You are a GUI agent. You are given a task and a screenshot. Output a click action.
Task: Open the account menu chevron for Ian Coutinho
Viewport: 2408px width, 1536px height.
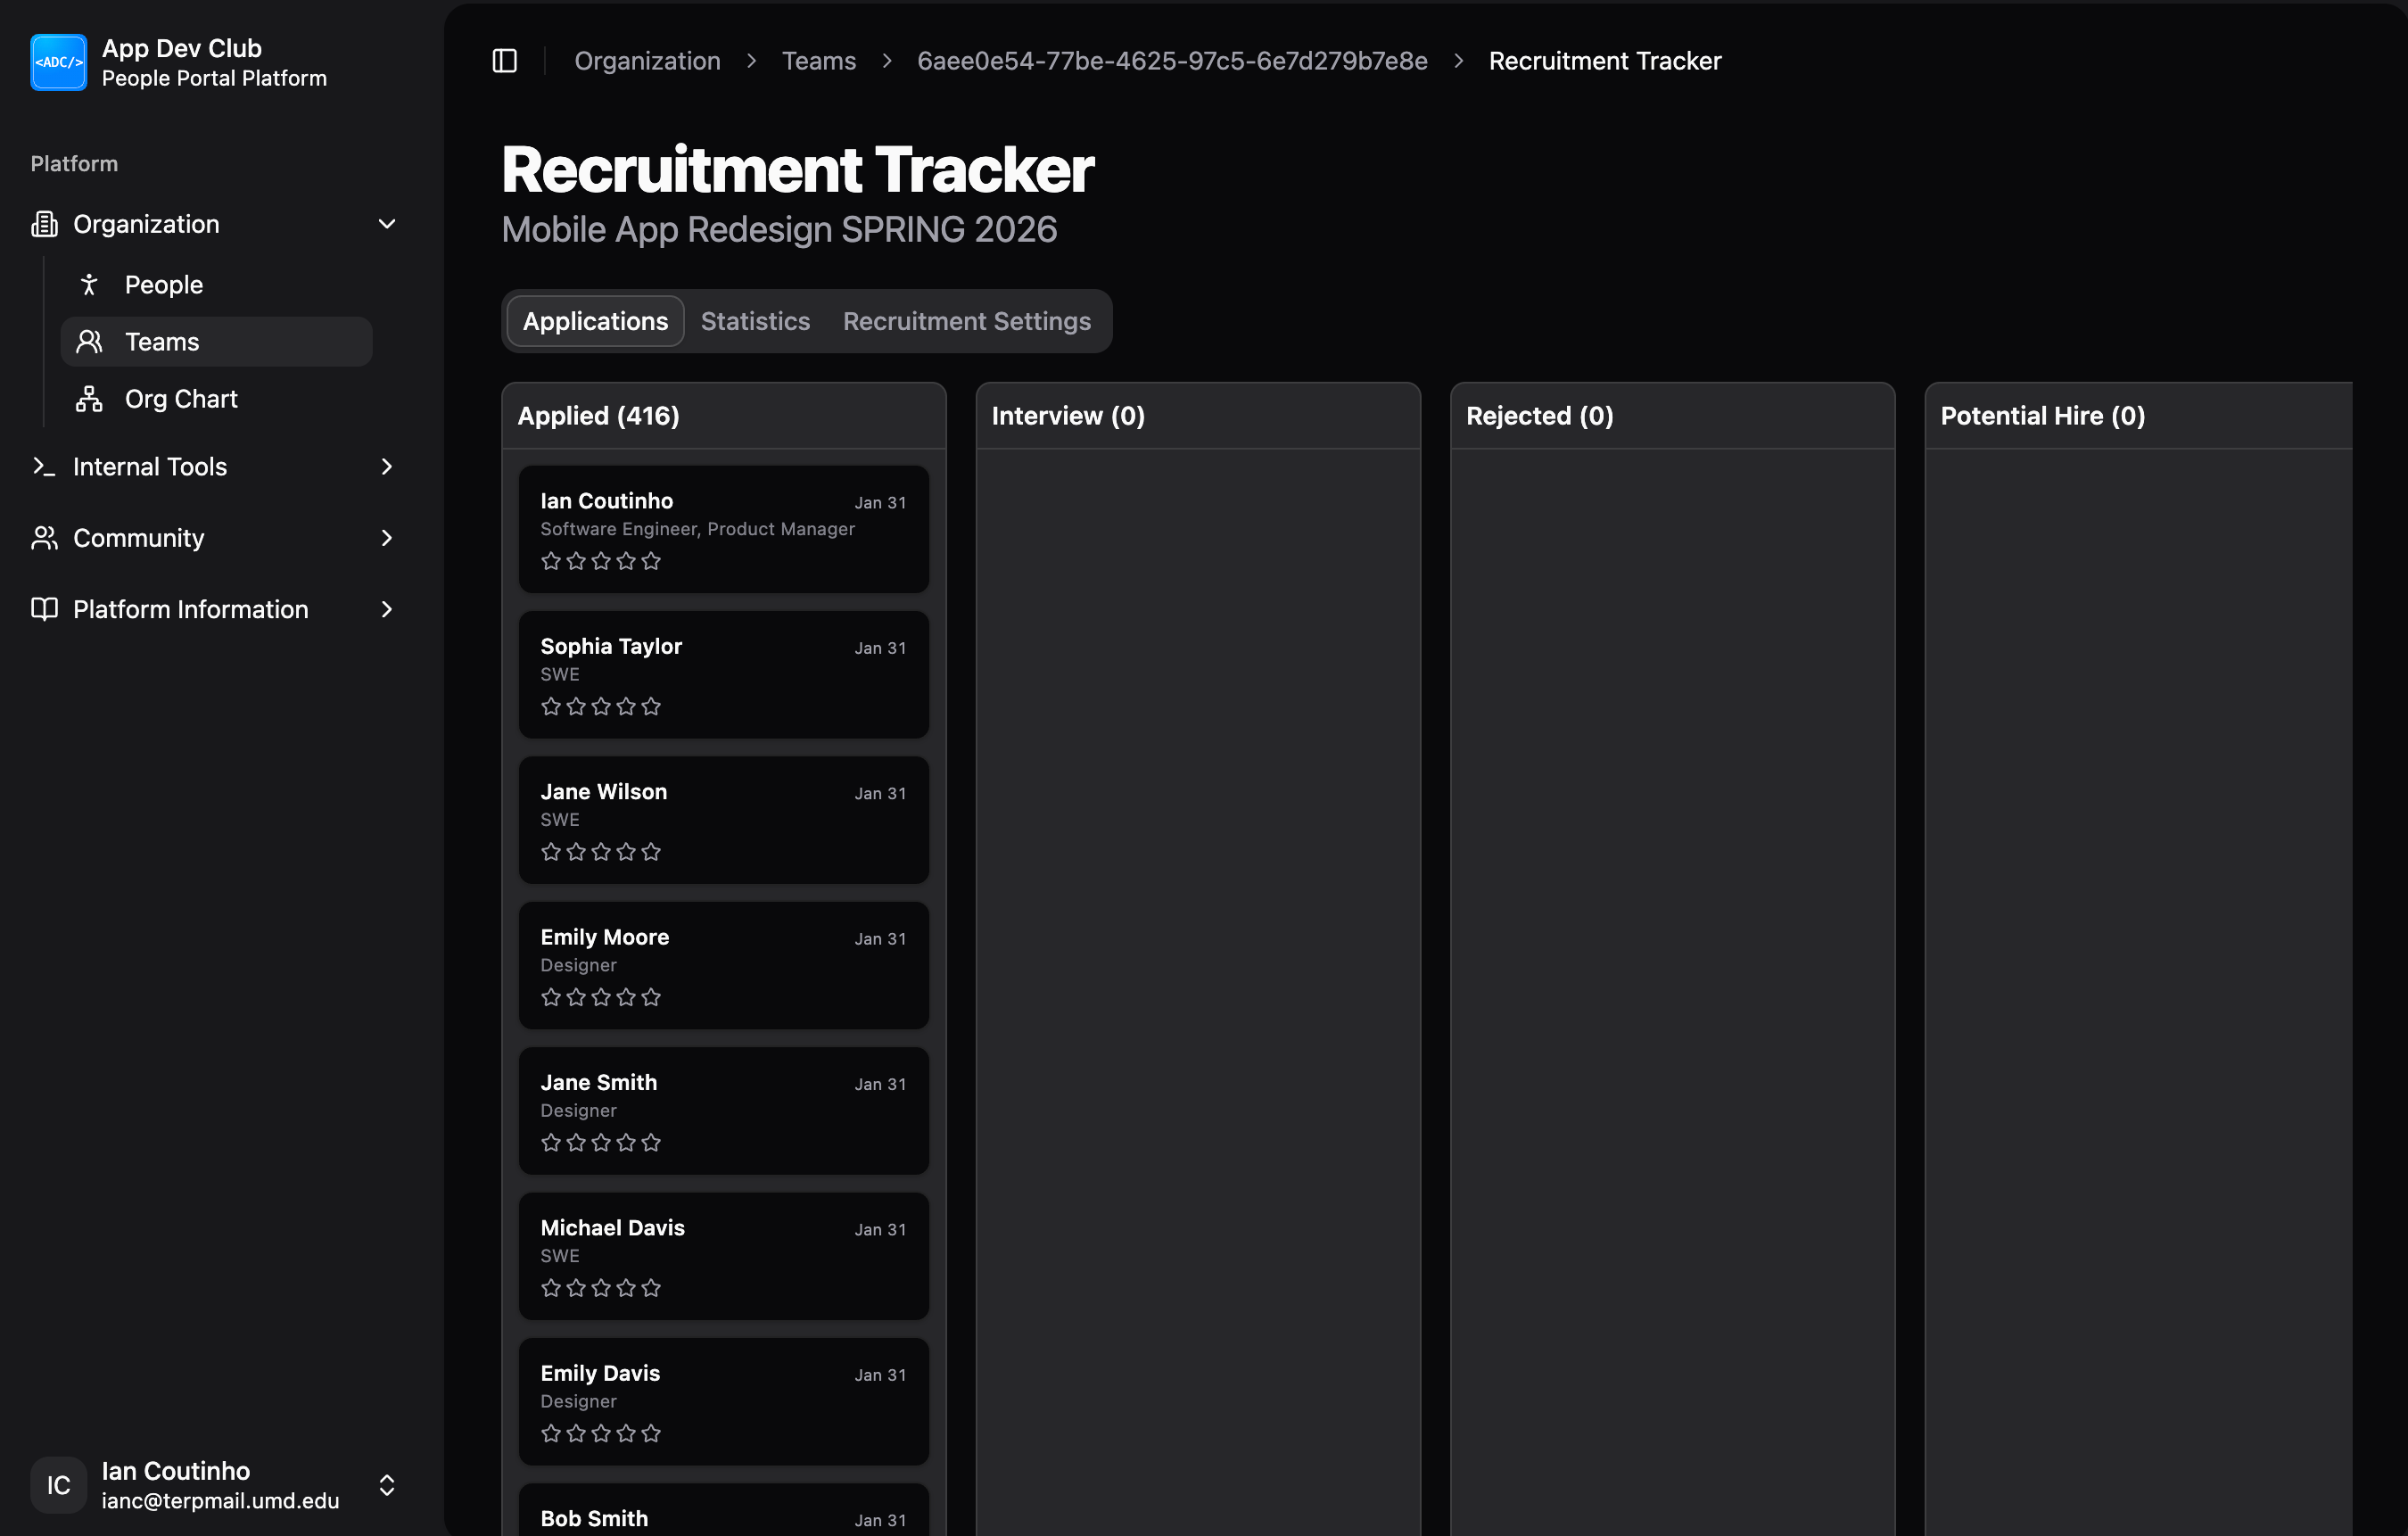[x=387, y=1486]
